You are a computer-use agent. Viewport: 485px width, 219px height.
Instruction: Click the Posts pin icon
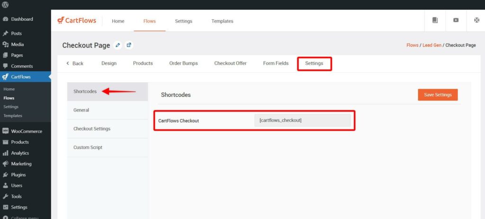click(5, 34)
